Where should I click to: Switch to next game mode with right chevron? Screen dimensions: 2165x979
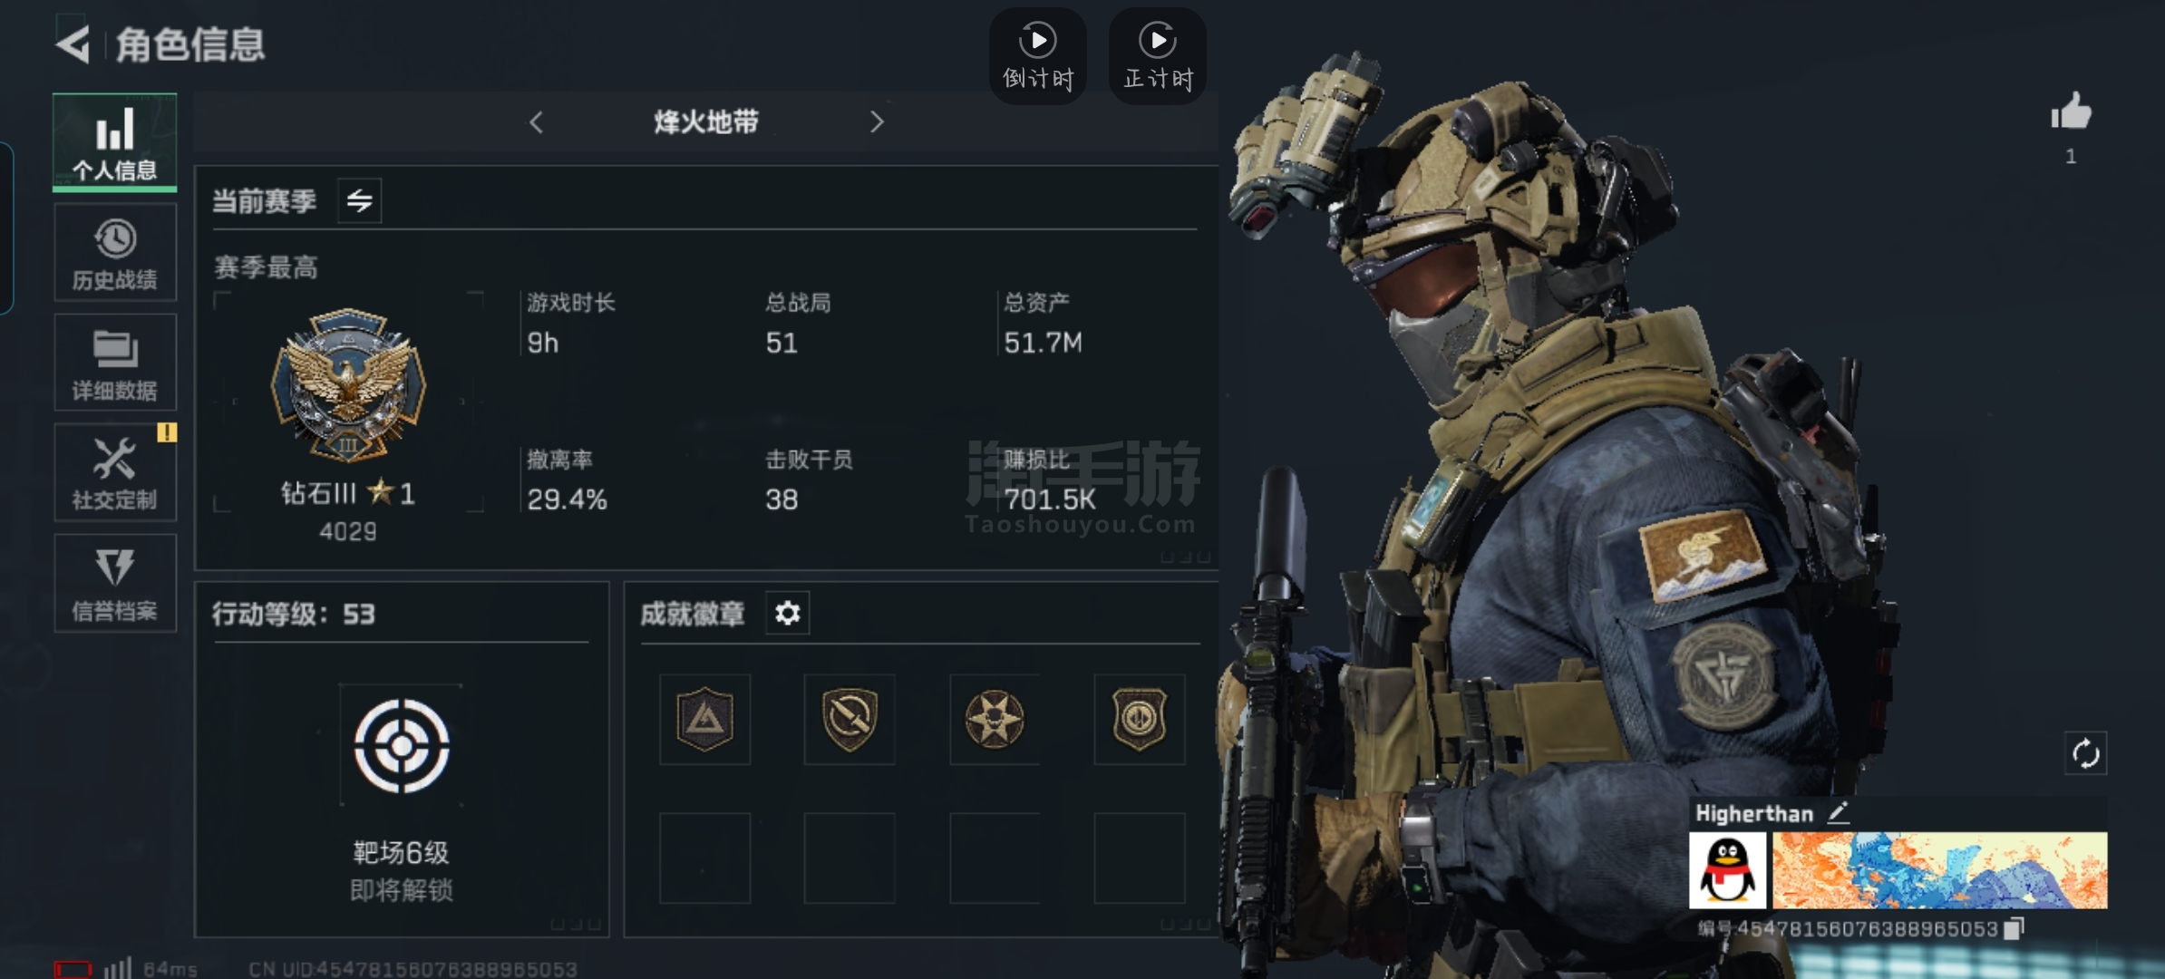(x=876, y=121)
